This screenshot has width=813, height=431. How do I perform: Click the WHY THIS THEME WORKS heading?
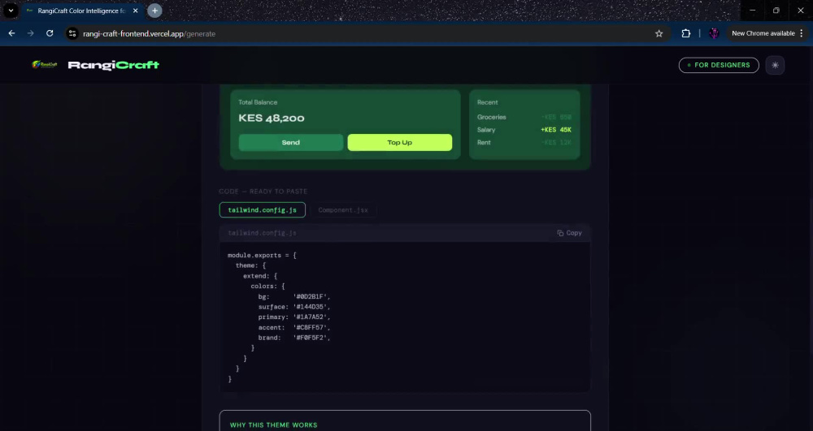tap(273, 425)
